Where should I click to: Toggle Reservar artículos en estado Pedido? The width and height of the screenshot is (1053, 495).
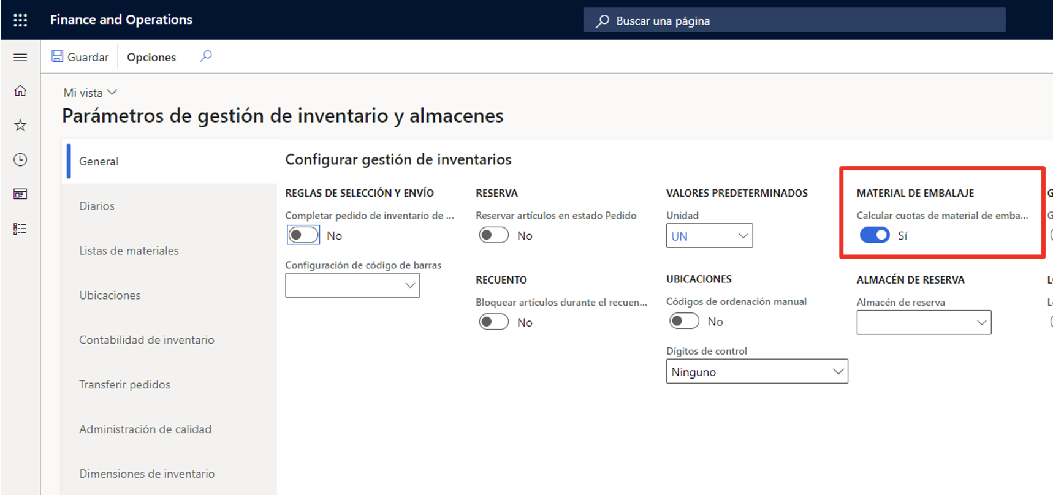point(494,235)
